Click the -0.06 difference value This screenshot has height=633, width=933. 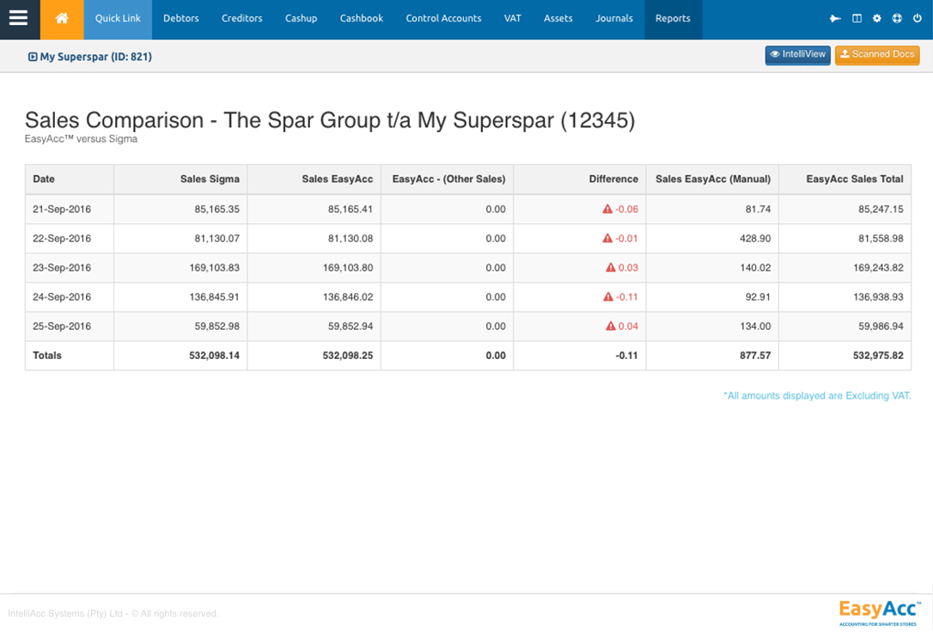click(626, 209)
